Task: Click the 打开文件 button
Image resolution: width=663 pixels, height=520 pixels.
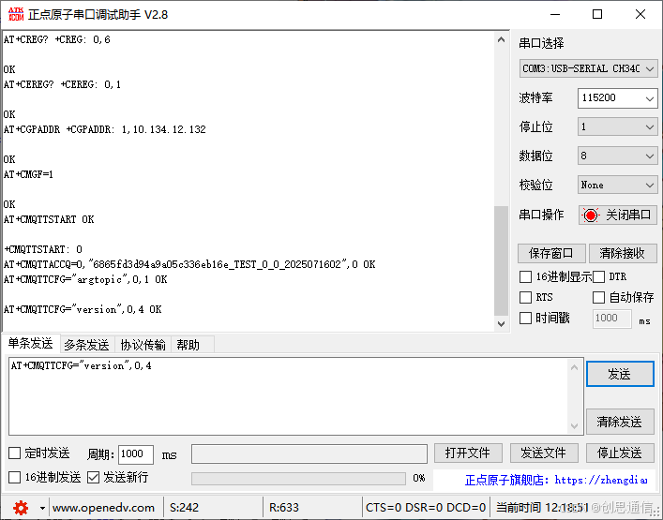Action: click(468, 453)
